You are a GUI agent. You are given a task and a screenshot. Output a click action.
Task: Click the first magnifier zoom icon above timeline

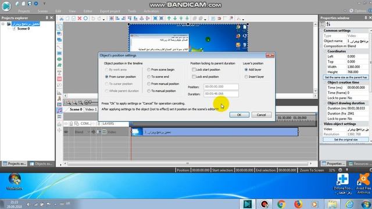tap(69, 102)
